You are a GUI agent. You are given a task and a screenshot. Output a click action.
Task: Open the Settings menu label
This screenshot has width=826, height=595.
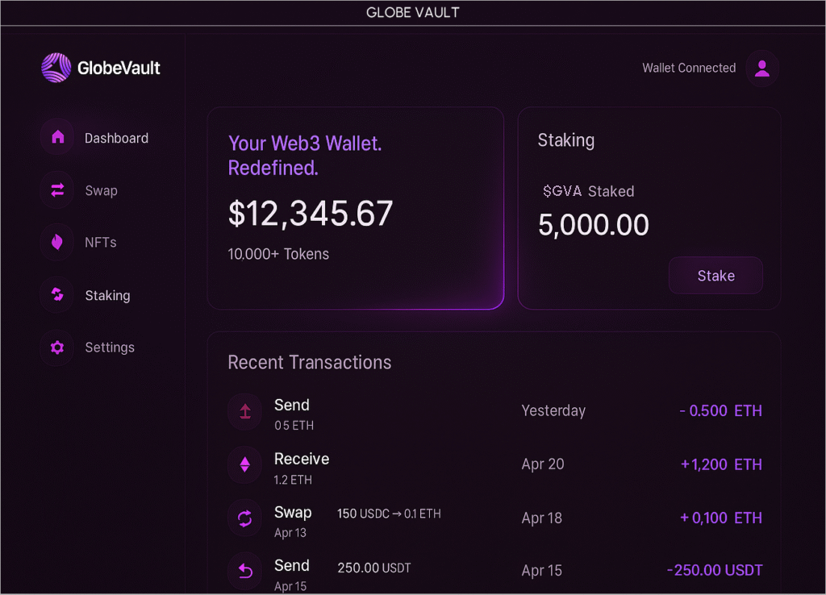coord(110,347)
